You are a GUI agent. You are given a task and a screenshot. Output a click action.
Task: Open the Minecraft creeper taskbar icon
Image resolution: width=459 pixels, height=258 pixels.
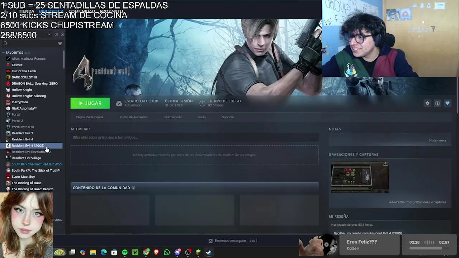(x=135, y=252)
